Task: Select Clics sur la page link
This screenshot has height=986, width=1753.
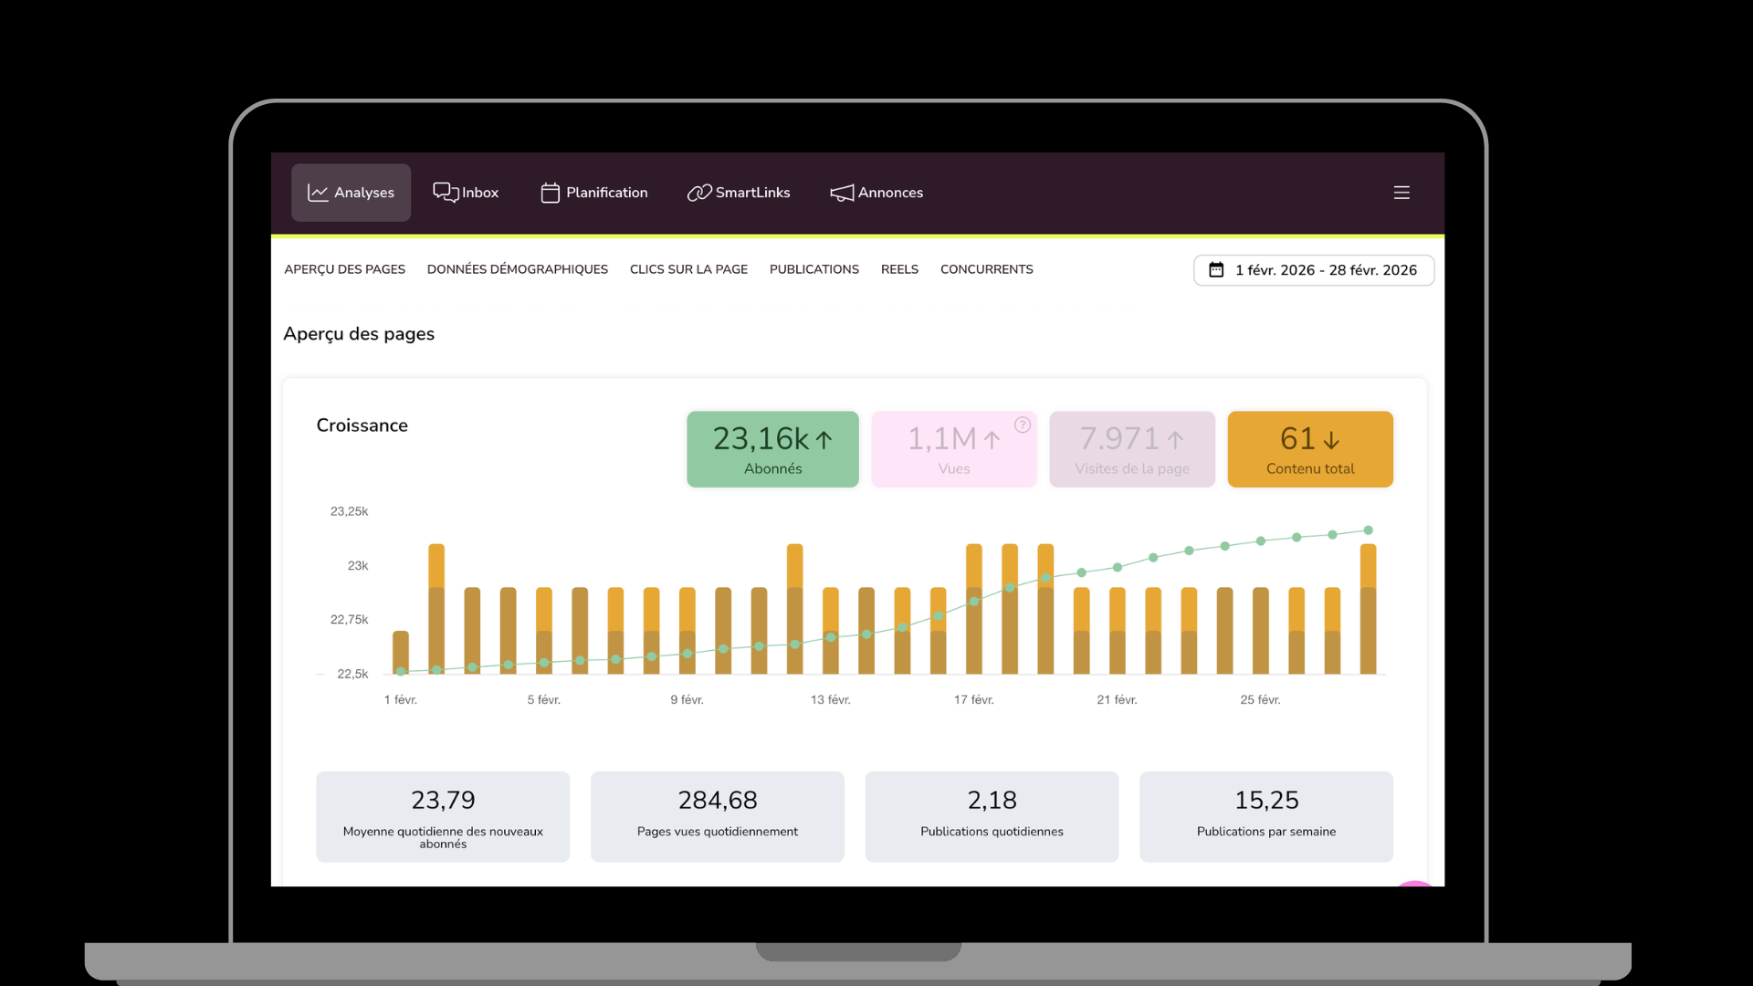Action: click(688, 269)
